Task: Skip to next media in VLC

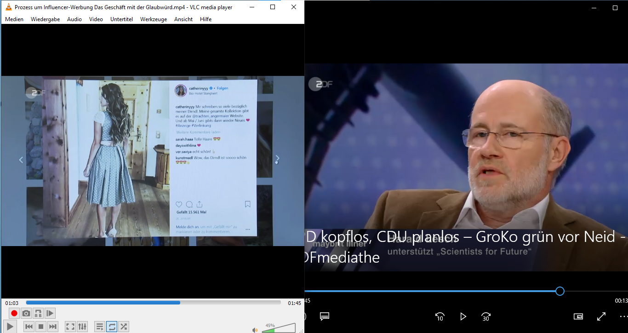Action: 53,327
